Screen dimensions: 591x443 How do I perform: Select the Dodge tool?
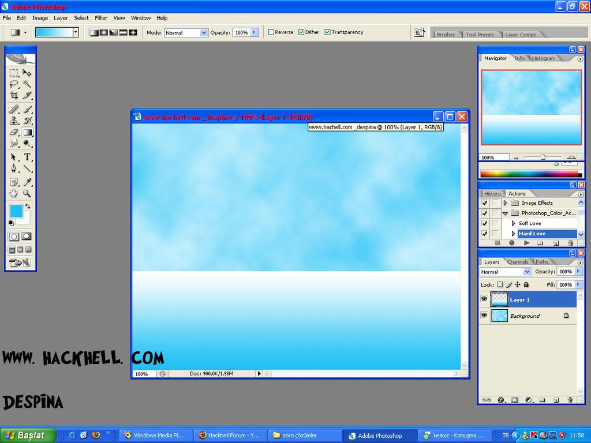pos(27,143)
